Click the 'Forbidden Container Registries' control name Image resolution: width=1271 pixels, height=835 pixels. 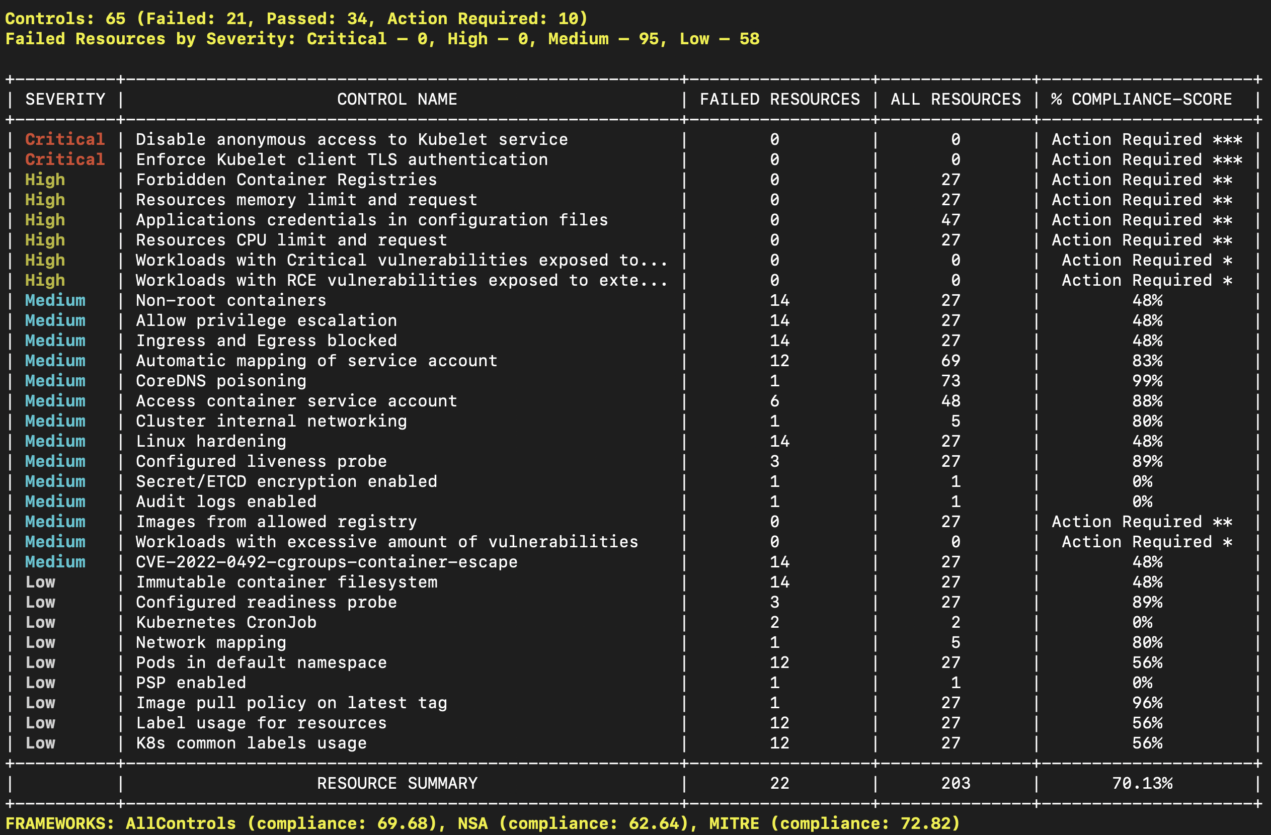coord(286,180)
